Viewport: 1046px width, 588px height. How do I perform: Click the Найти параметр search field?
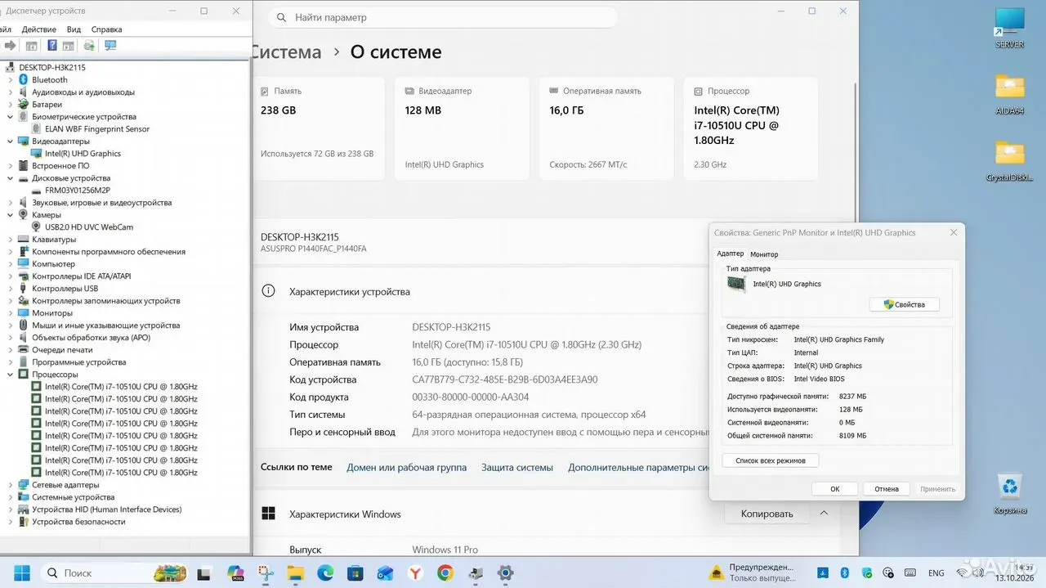coord(443,17)
